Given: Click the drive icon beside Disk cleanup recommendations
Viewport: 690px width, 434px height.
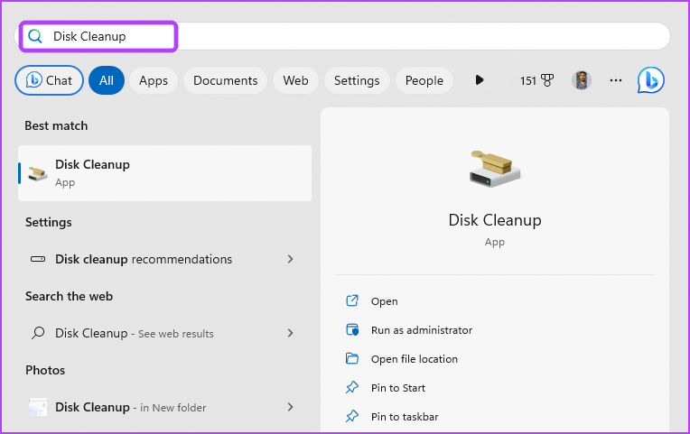Looking at the screenshot, I should pos(38,259).
